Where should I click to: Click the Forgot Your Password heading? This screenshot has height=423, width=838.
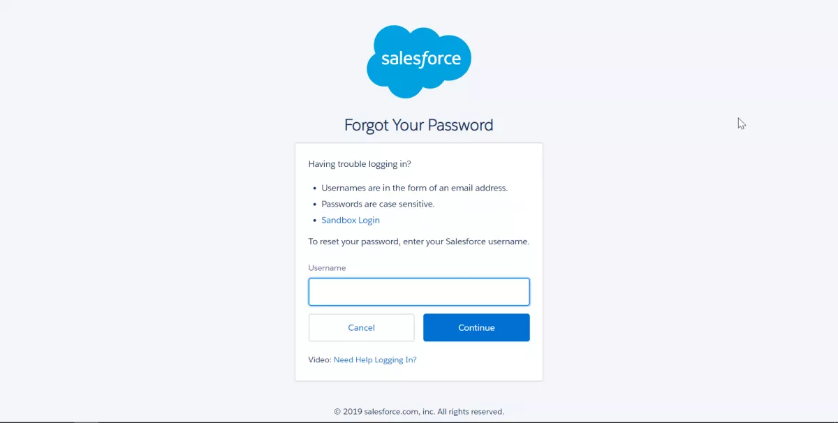point(419,125)
